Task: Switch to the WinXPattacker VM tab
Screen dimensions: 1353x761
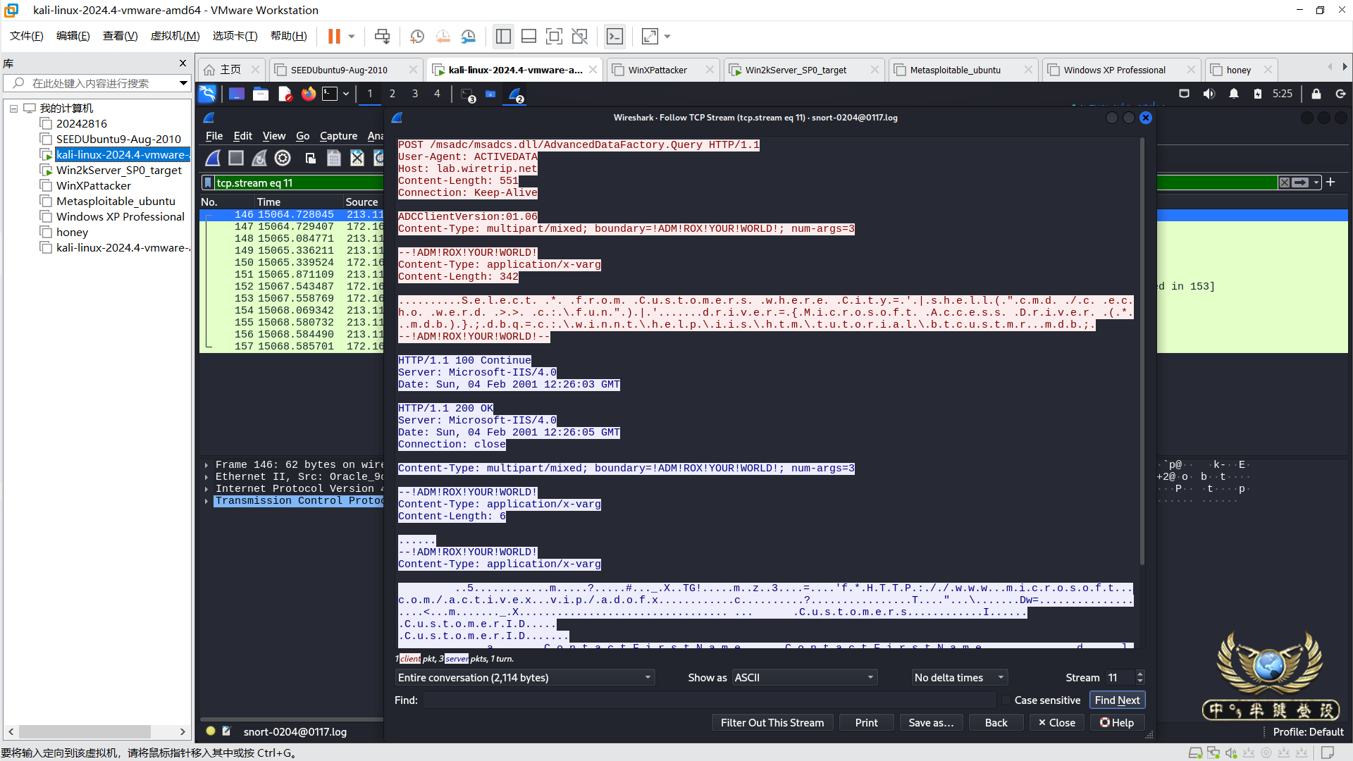Action: (657, 70)
